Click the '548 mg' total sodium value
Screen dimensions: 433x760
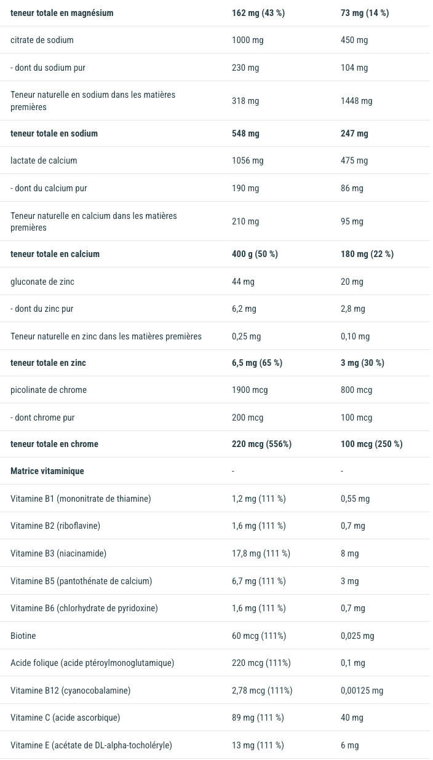pos(245,133)
